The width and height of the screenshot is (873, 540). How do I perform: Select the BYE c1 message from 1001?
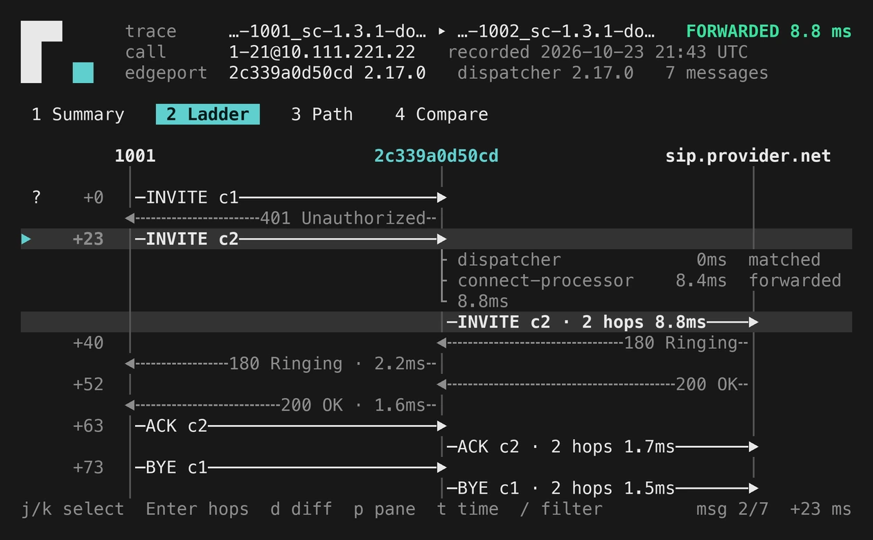click(290, 467)
